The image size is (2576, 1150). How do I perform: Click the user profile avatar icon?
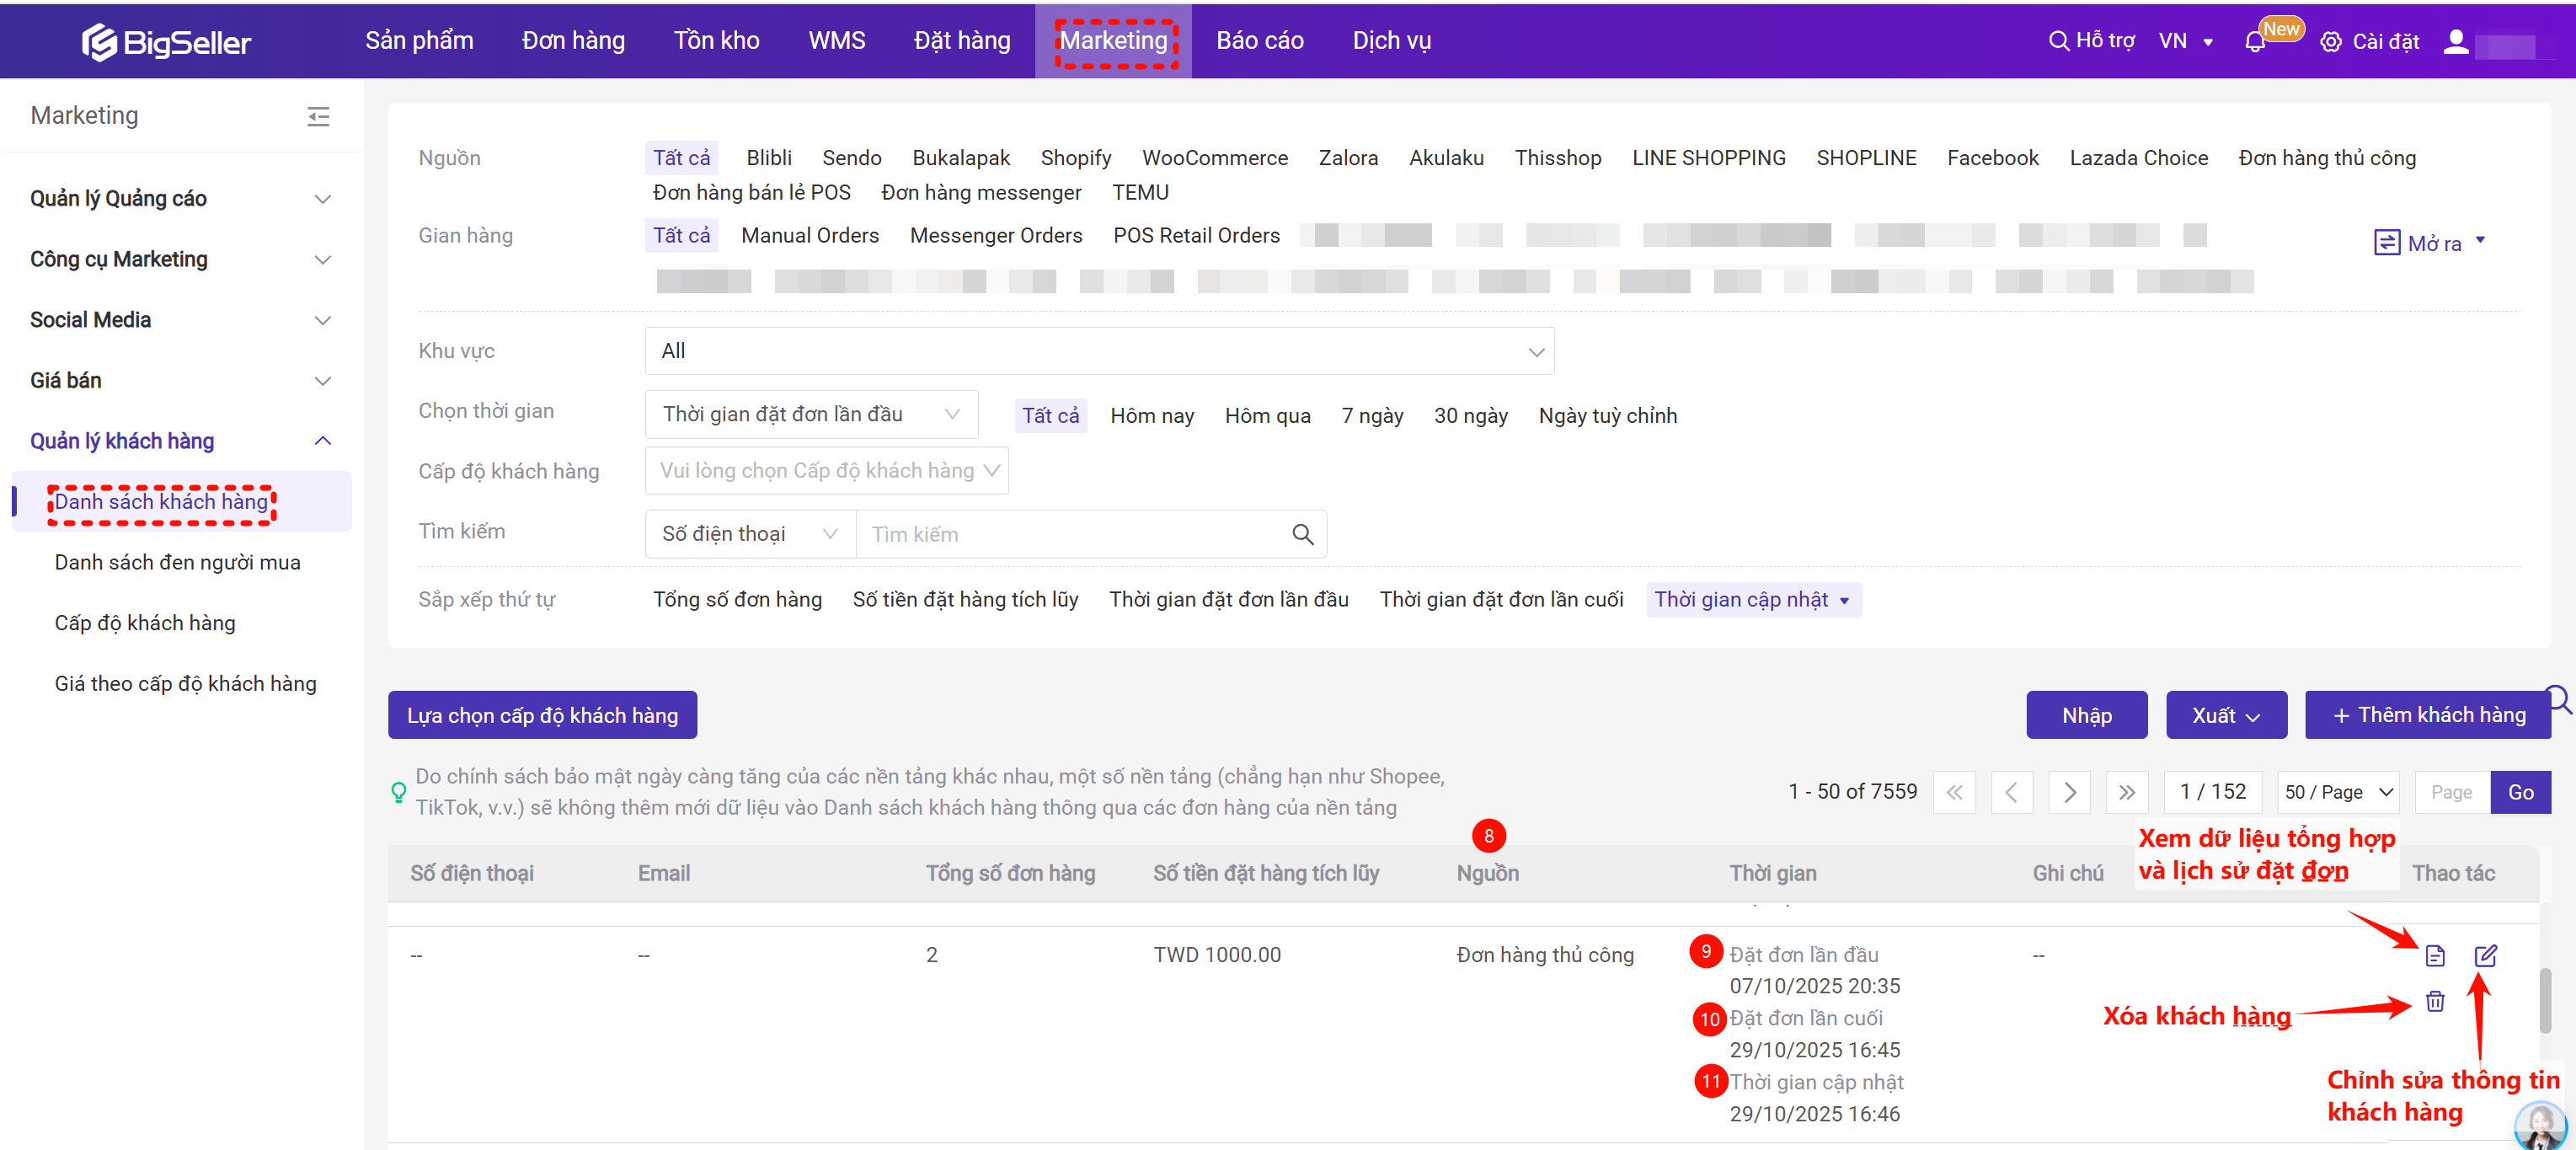tap(2455, 42)
